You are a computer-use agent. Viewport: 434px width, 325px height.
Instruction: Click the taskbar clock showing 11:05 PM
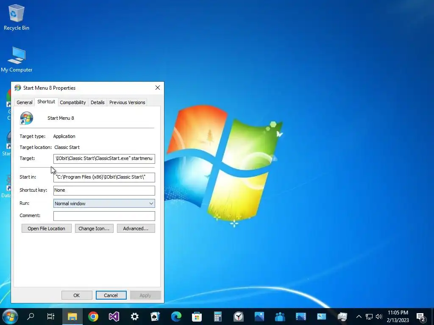pos(398,317)
